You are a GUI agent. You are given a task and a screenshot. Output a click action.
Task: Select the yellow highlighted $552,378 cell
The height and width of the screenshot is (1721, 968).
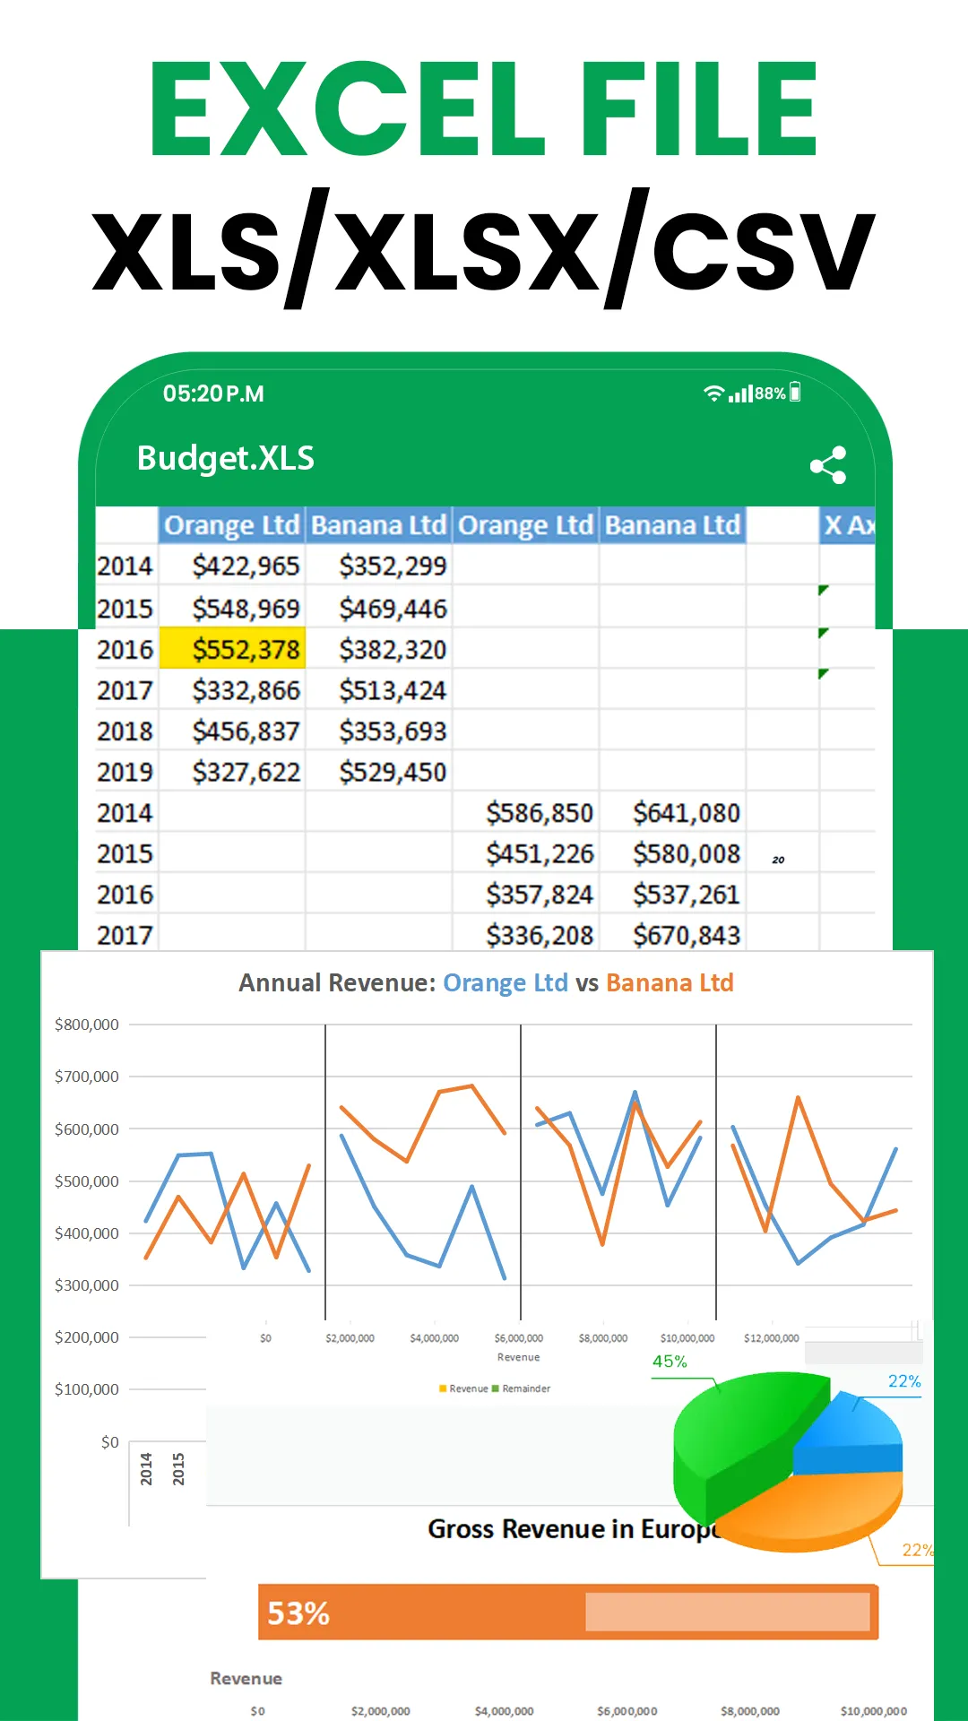click(233, 649)
